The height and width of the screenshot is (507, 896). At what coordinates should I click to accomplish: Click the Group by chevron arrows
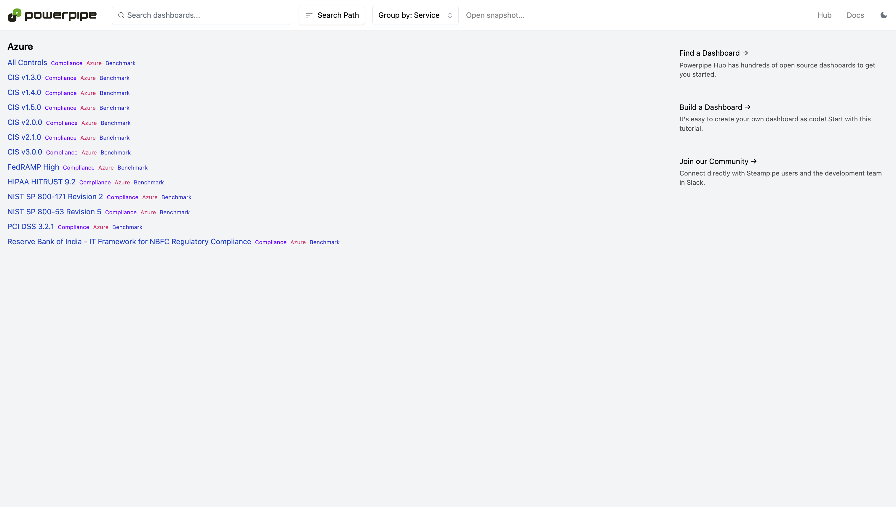(x=450, y=15)
